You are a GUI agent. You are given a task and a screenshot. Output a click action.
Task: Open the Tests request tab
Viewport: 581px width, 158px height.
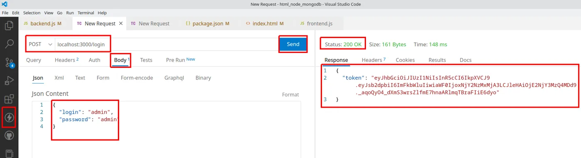click(146, 60)
